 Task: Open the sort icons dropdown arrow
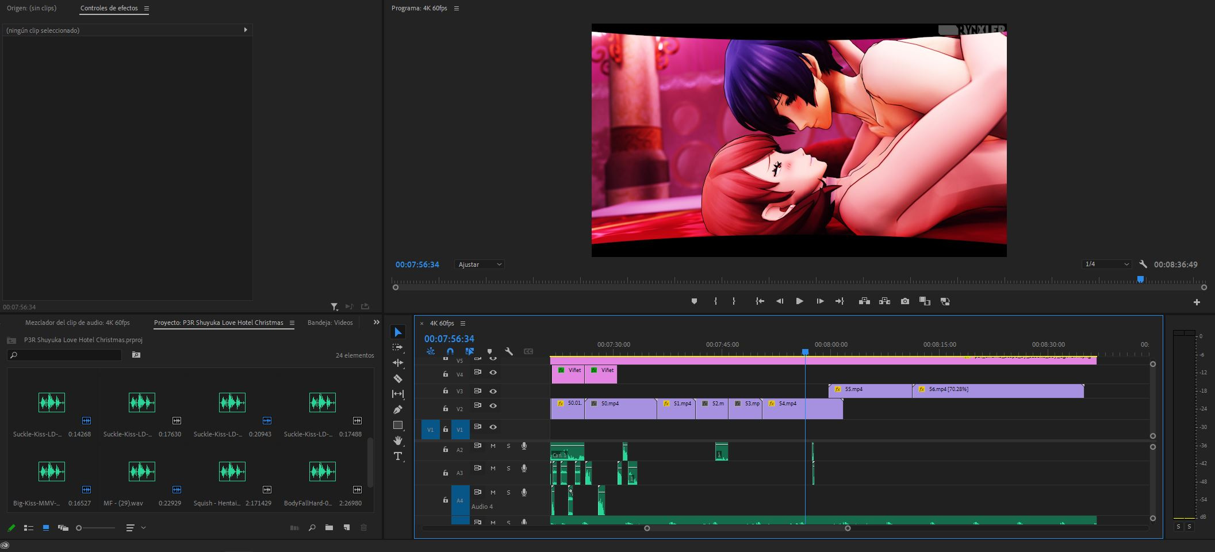[x=143, y=528]
